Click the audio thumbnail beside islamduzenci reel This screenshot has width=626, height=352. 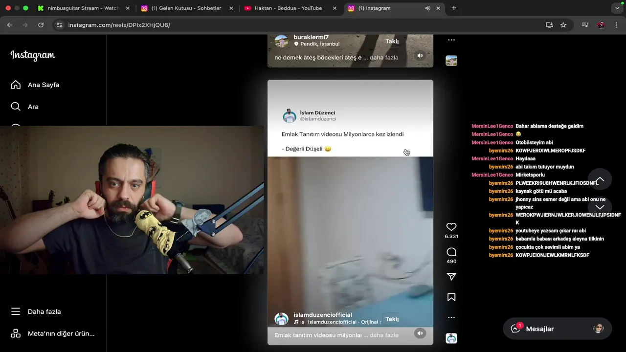click(x=451, y=338)
